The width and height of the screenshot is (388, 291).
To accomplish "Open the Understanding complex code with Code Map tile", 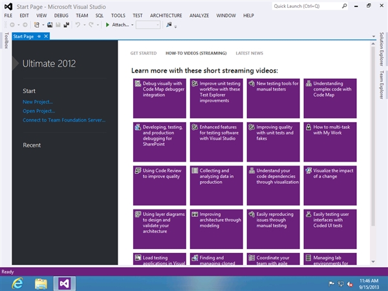I will [330, 98].
